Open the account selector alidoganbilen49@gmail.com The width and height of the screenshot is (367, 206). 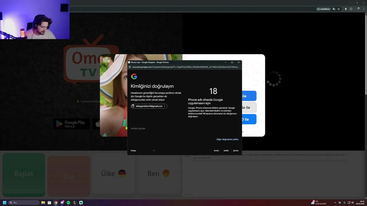pos(149,106)
